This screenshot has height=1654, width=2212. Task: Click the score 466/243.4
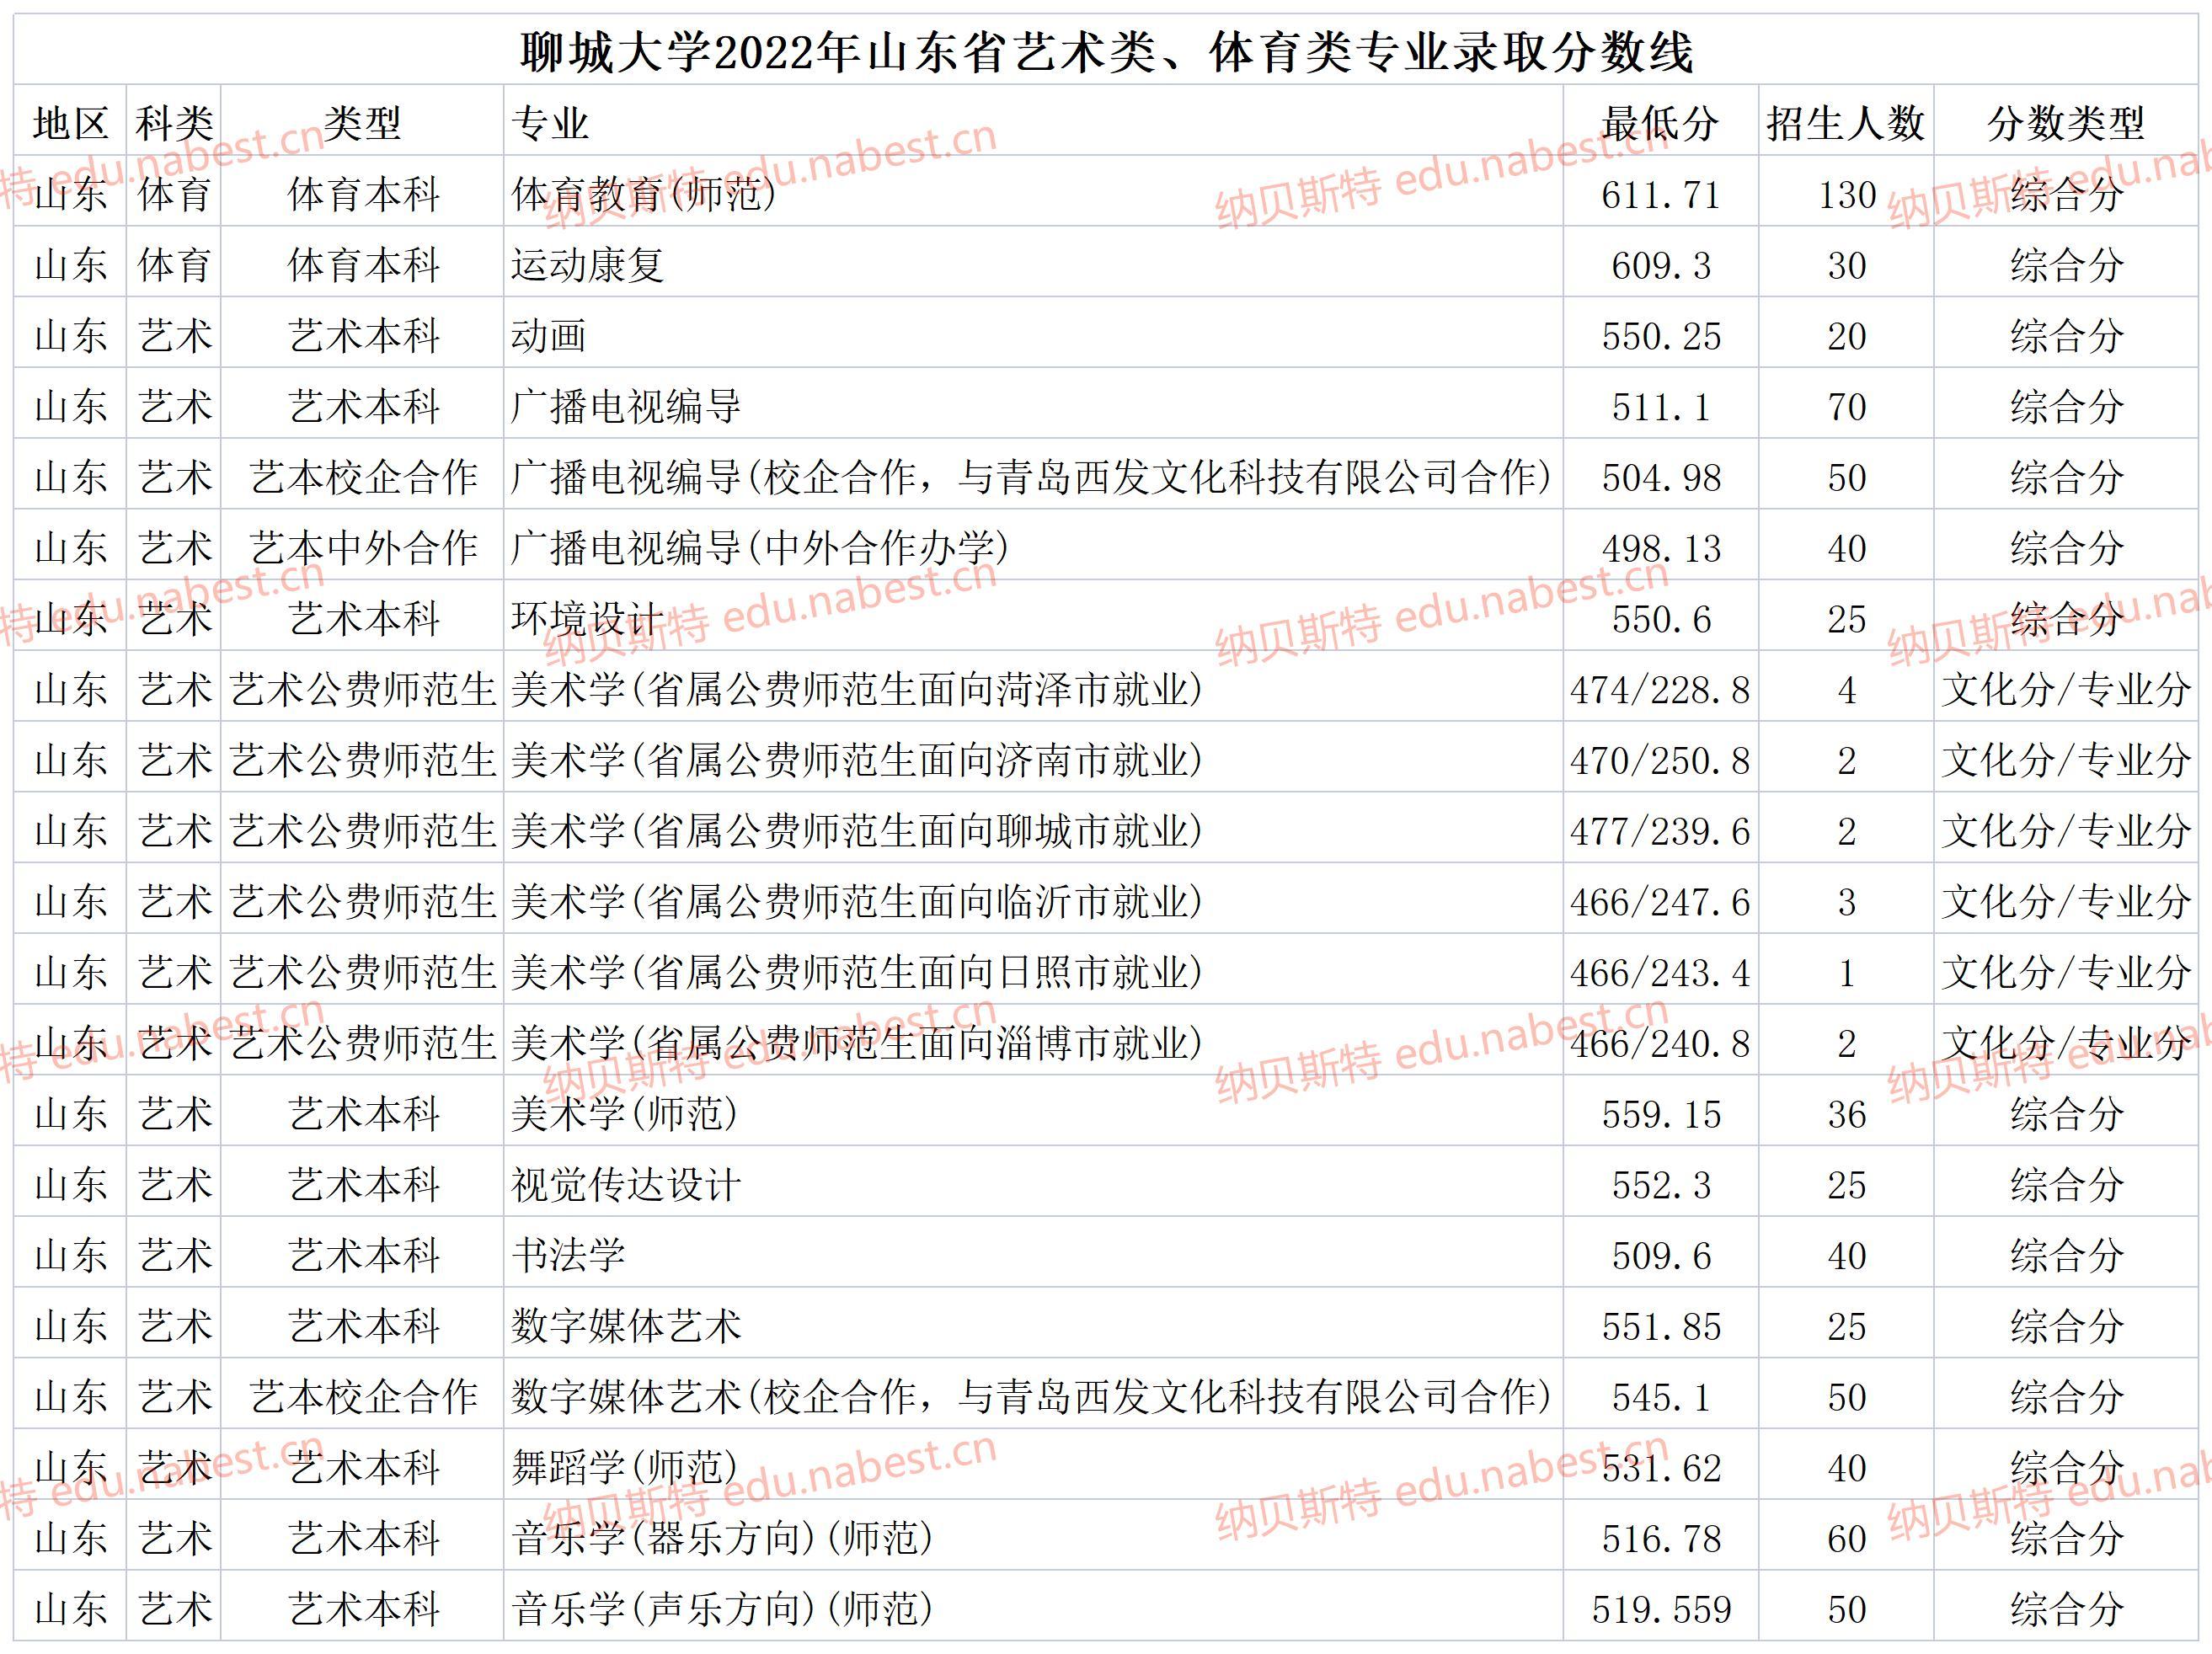point(1660,974)
